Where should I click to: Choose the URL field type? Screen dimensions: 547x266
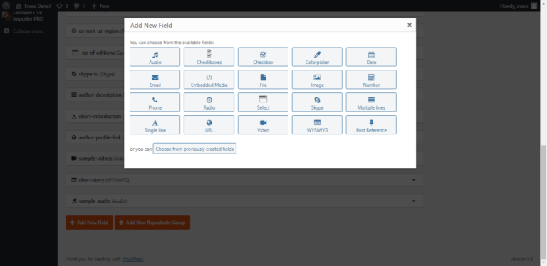point(209,124)
